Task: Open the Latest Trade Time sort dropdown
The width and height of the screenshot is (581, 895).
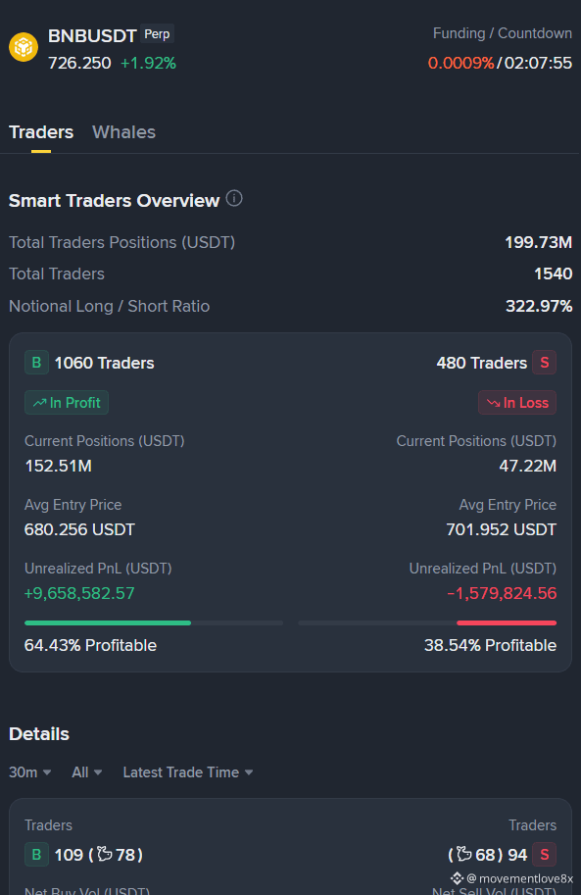Action: click(188, 772)
